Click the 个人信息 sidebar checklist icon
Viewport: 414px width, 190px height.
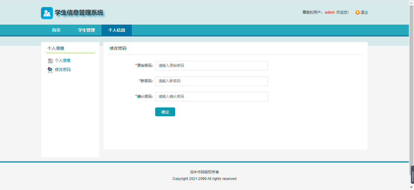(x=50, y=61)
